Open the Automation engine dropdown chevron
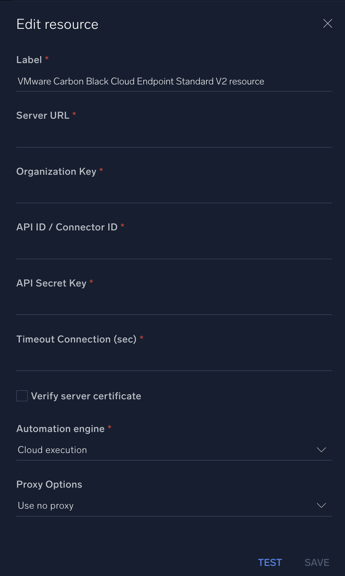Screen dimensions: 345x576 tap(321, 450)
